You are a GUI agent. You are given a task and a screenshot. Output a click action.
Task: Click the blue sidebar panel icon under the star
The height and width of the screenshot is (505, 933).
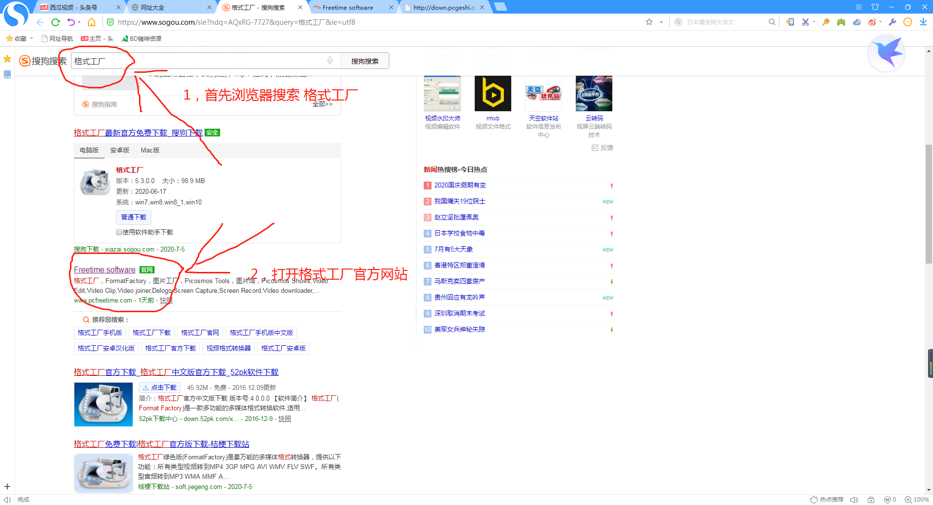[x=7, y=74]
